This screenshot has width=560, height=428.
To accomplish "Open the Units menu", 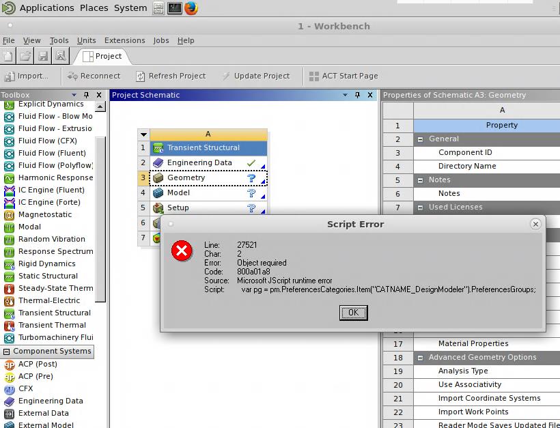I will pos(87,40).
